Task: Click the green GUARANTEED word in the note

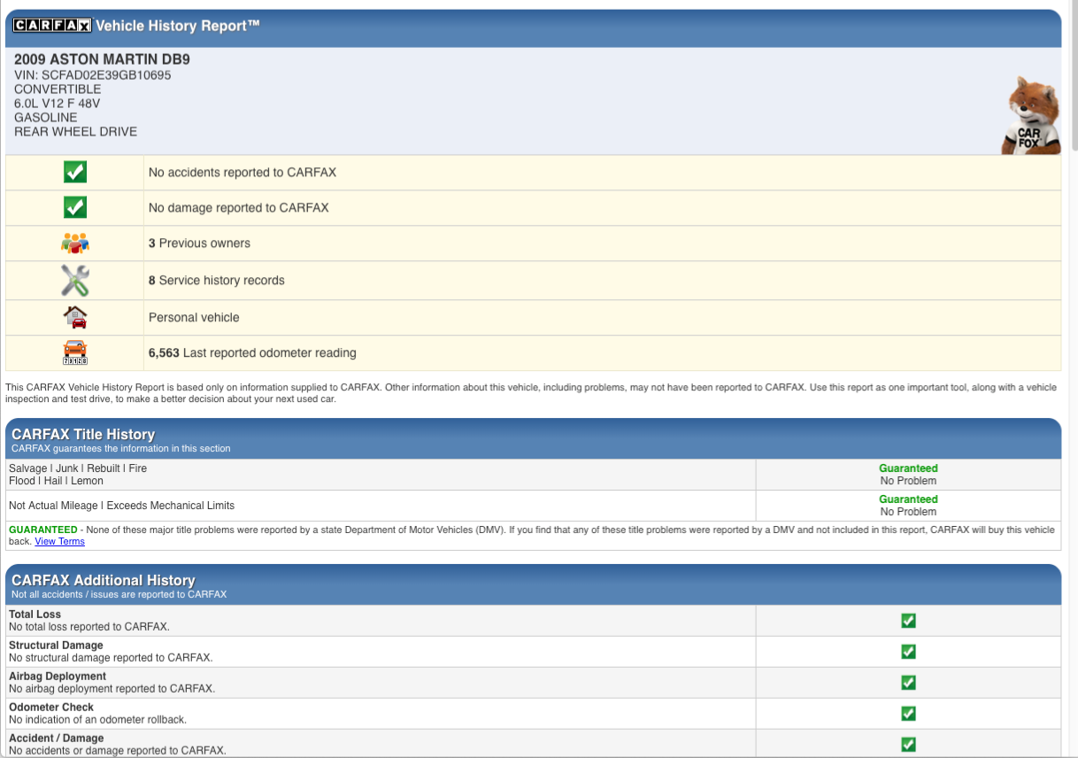Action: [43, 530]
